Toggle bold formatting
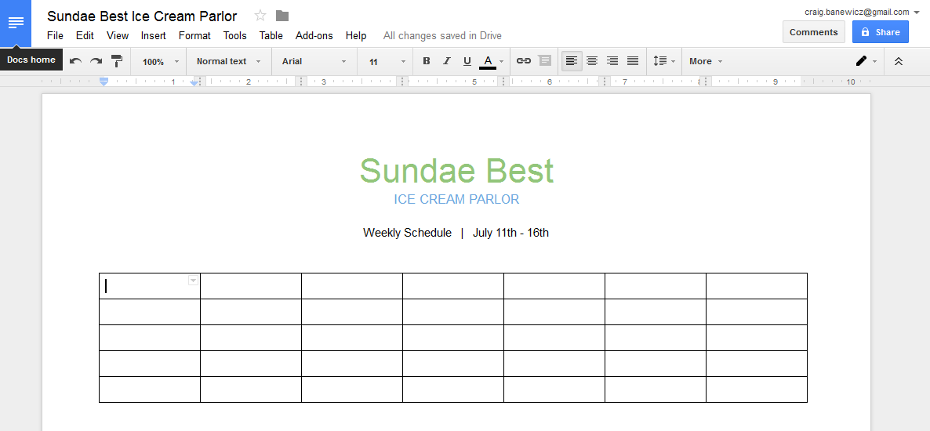Image resolution: width=930 pixels, height=431 pixels. coord(426,61)
